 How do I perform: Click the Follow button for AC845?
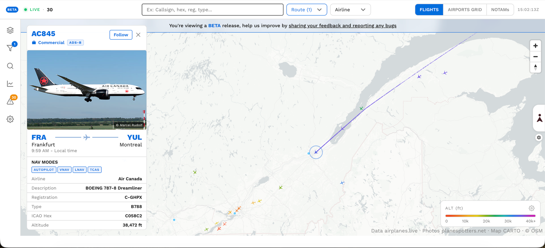[121, 35]
